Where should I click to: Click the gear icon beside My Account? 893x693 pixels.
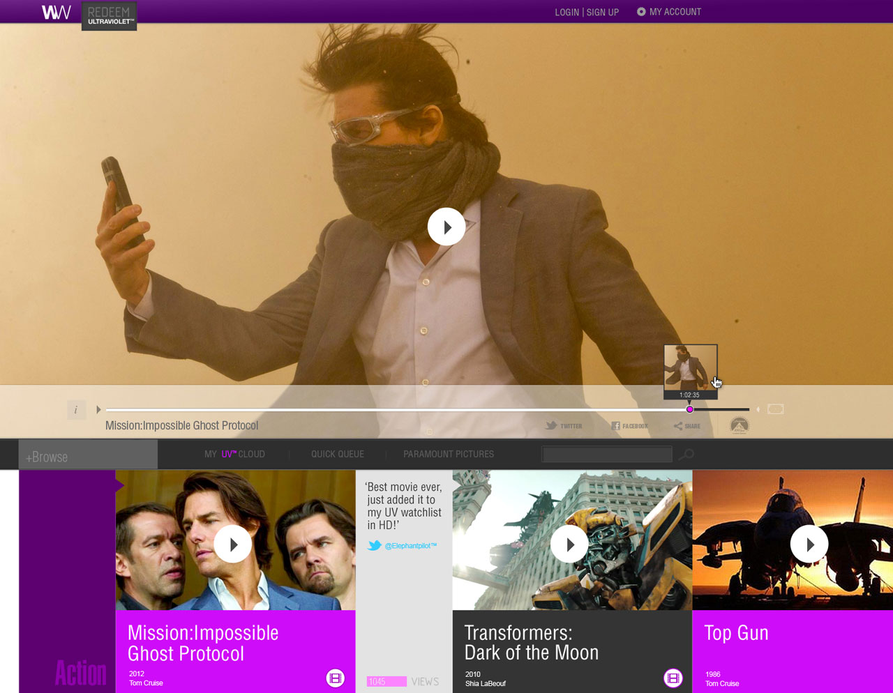(x=641, y=12)
